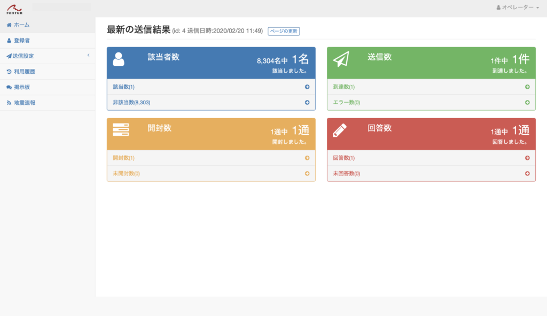Click the large person icon in 該当者数 card
The height and width of the screenshot is (316, 547).
point(119,59)
